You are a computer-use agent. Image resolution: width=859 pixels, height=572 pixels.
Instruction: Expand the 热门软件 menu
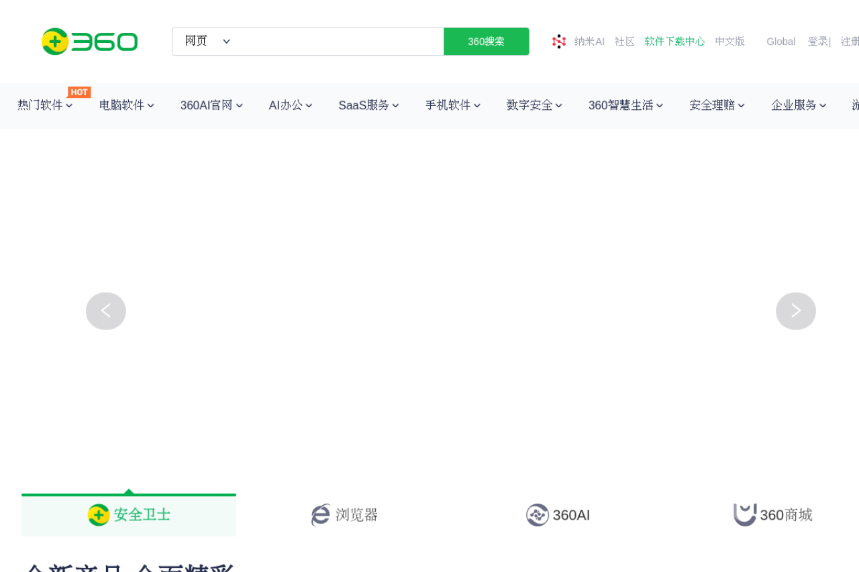pyautogui.click(x=44, y=105)
